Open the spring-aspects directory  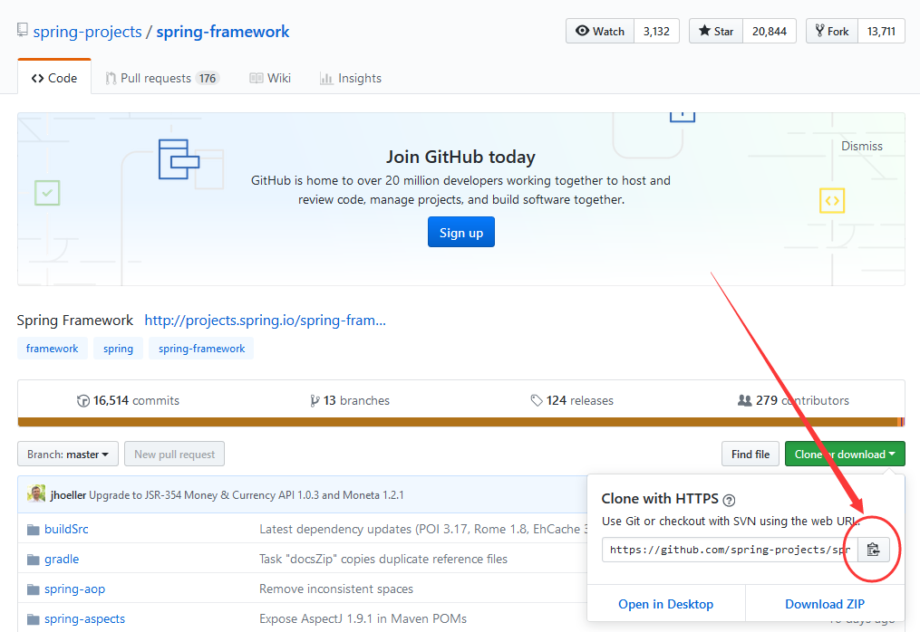(84, 619)
